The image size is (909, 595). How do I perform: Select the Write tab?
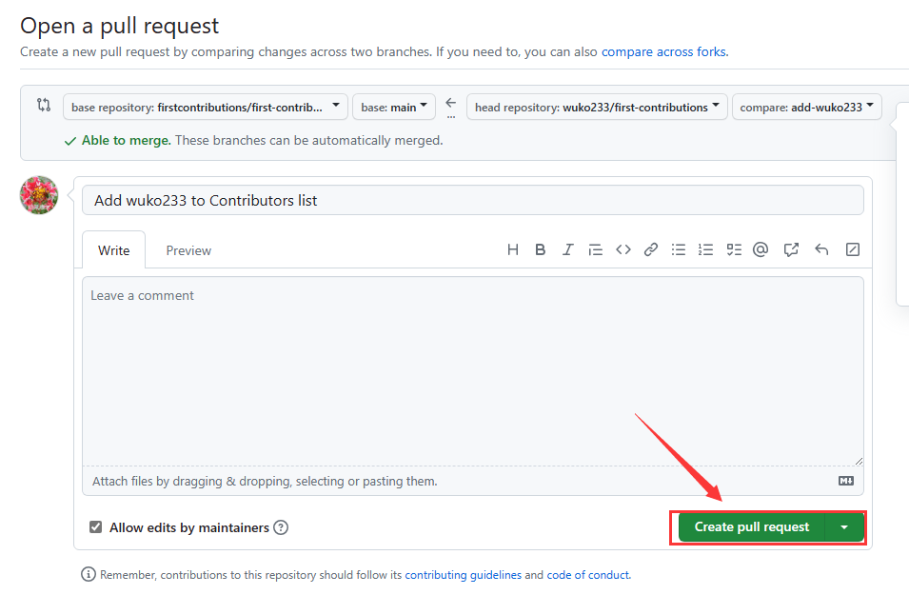click(x=113, y=250)
